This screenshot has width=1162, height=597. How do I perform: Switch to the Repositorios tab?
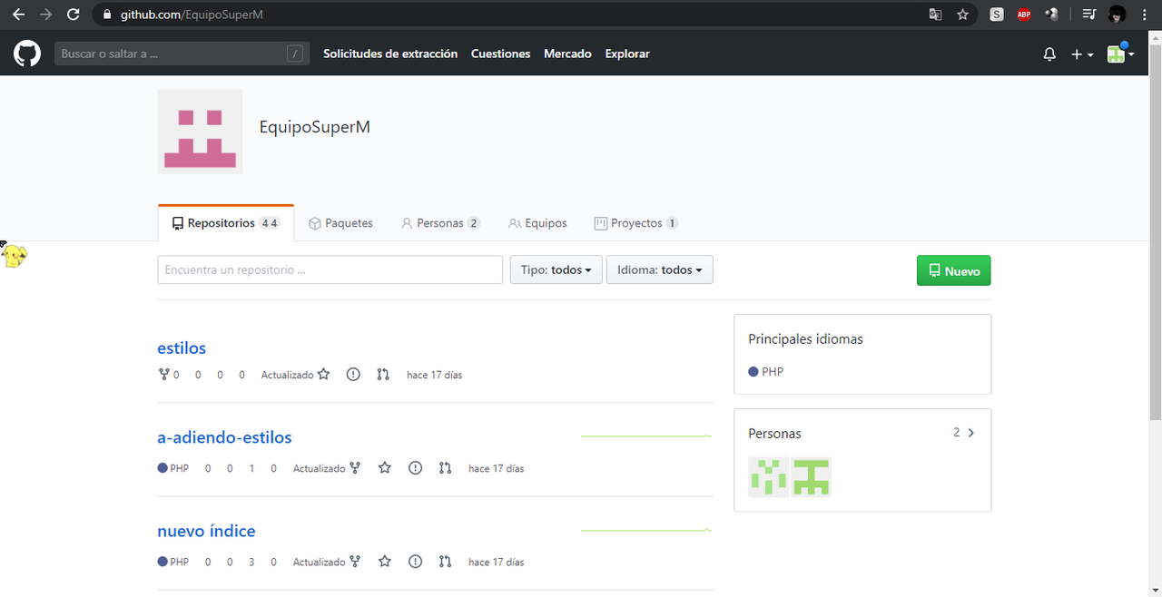click(x=226, y=223)
